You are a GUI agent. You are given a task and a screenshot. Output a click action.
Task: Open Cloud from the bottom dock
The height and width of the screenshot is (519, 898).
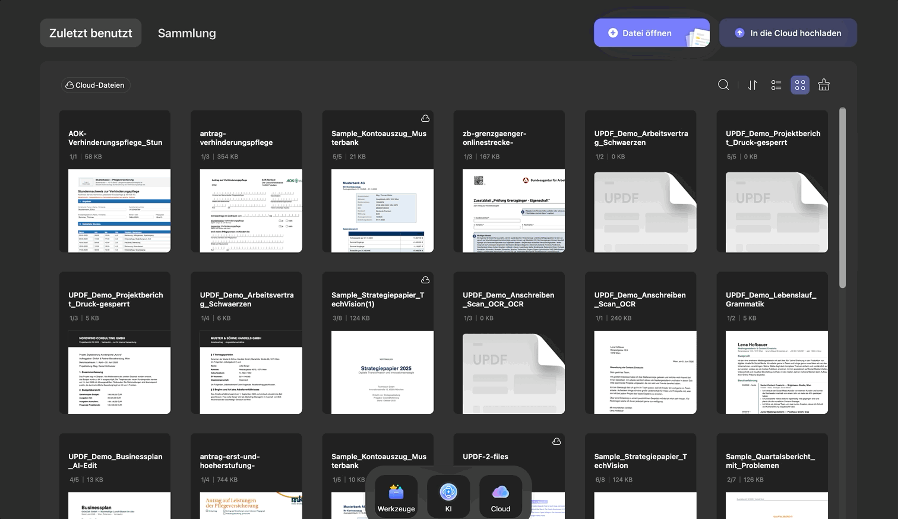tap(501, 496)
